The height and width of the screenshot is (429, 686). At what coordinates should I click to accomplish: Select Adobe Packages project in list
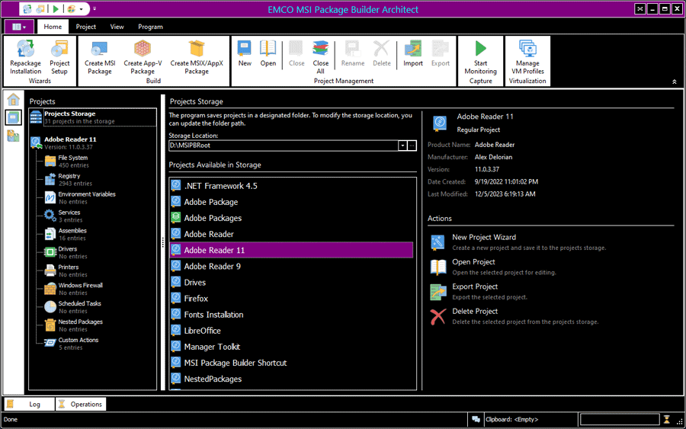coord(291,218)
